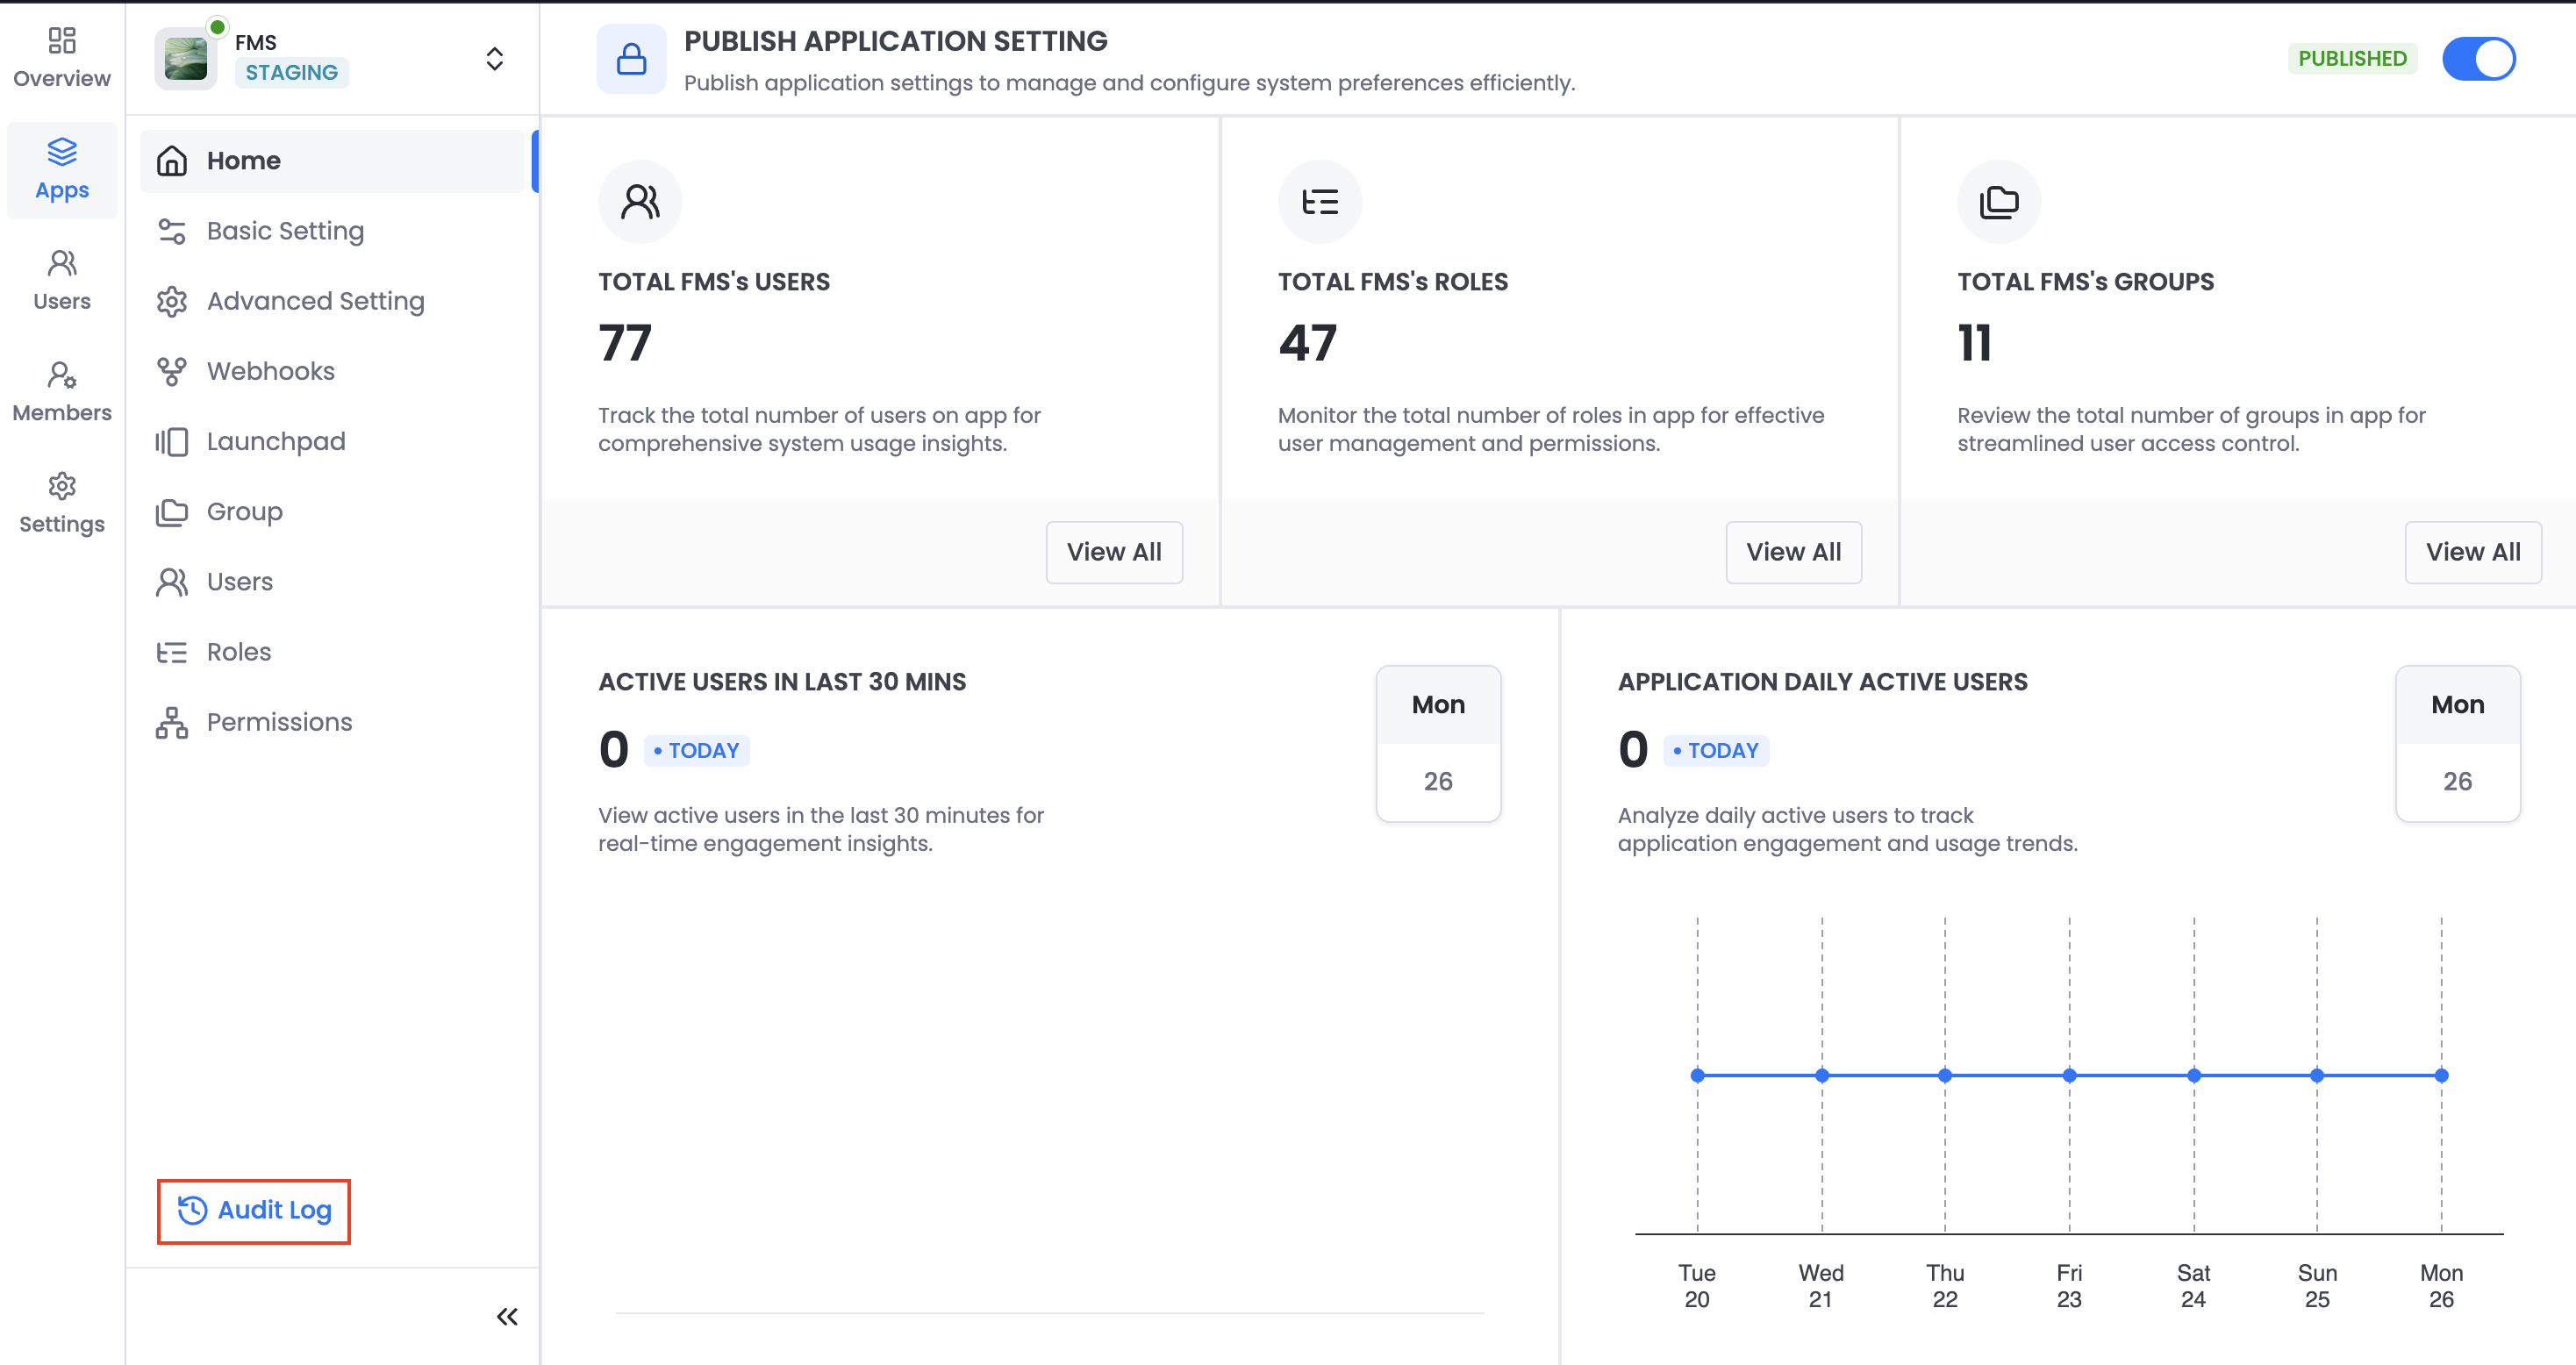
Task: Click the FMS app thumbnail image
Action: pos(186,59)
